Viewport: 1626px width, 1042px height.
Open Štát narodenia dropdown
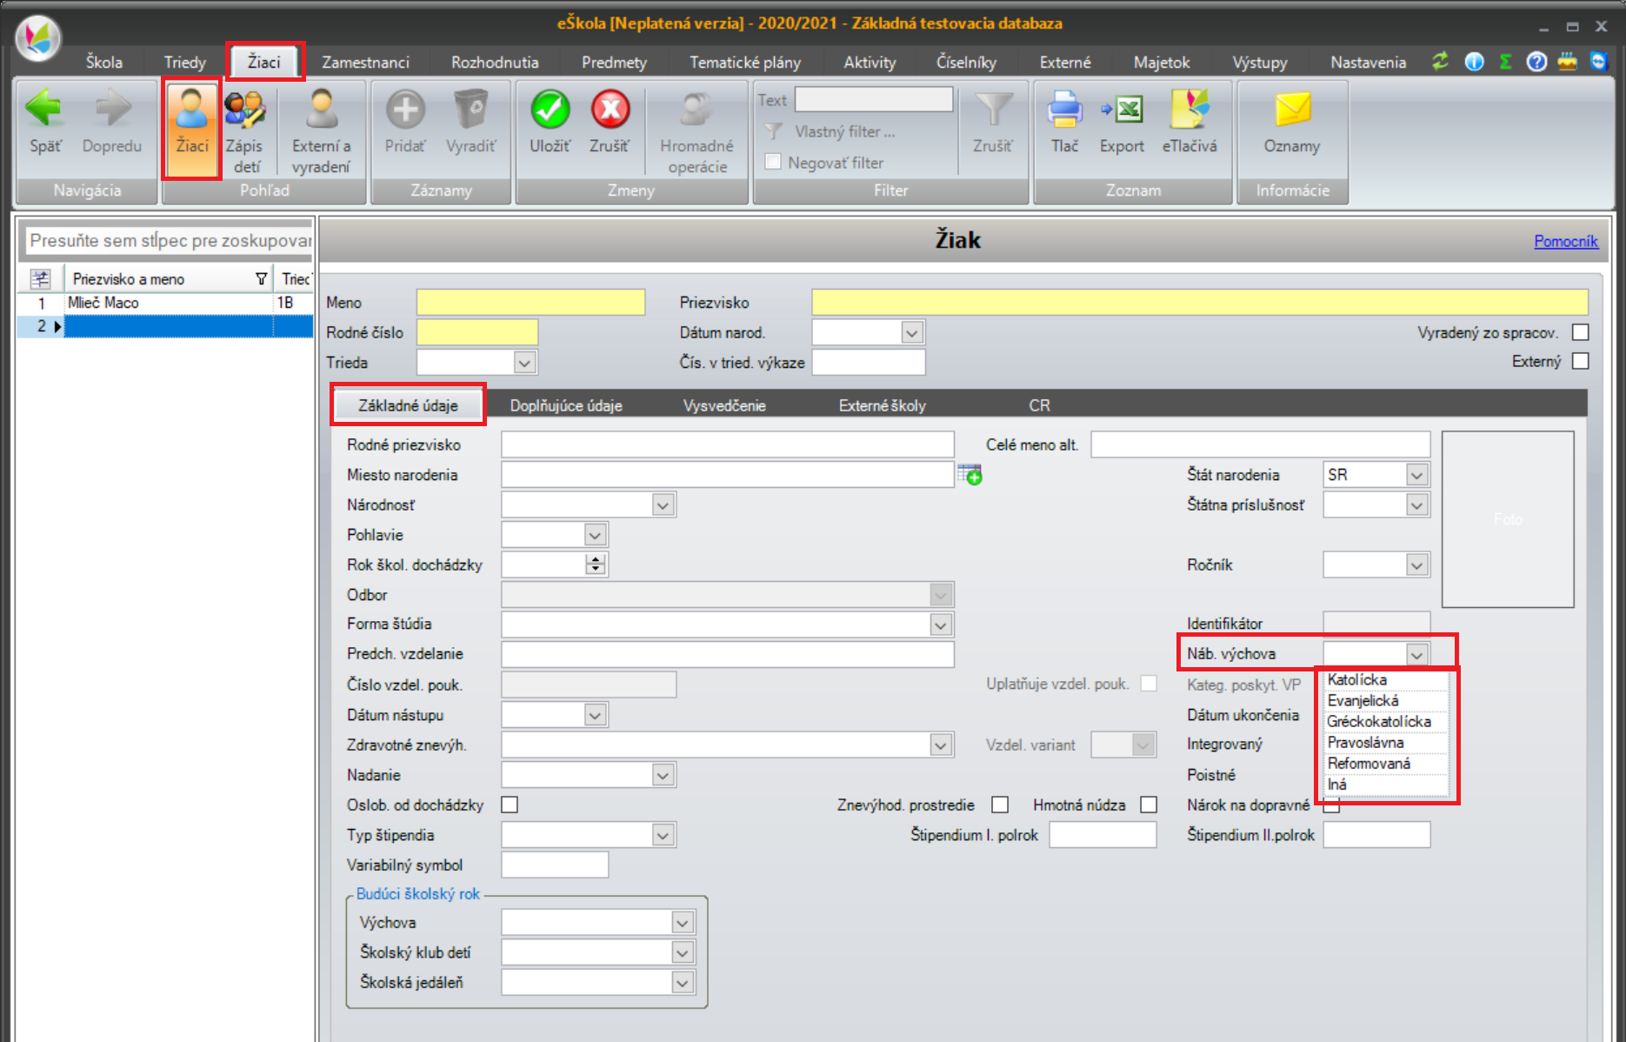pos(1416,475)
